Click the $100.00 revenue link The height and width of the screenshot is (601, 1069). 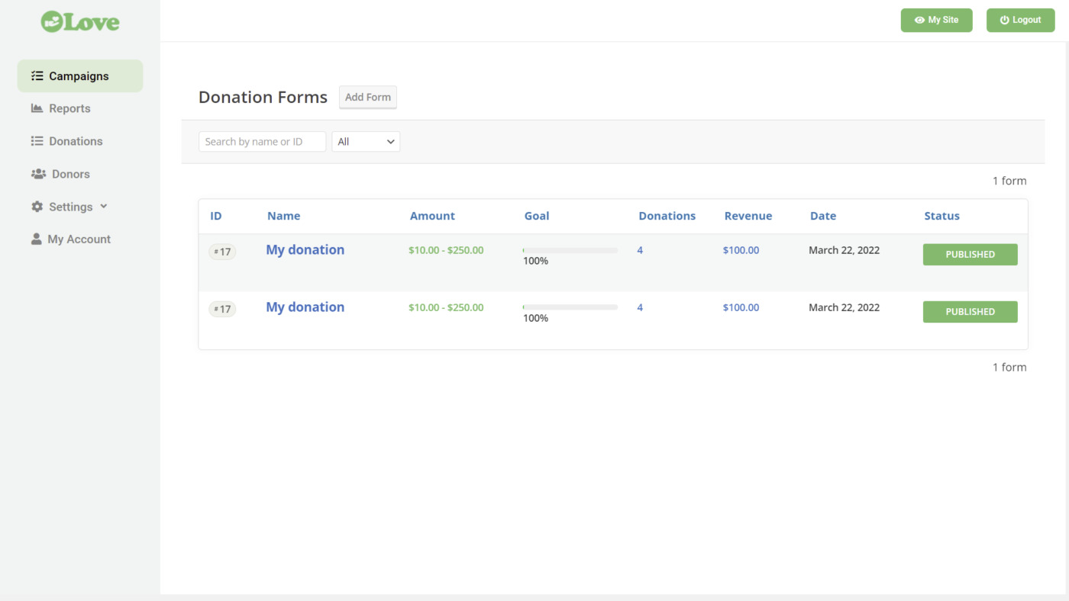tap(740, 249)
